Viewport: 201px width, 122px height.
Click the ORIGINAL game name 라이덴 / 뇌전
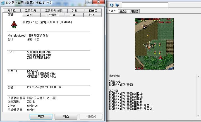[x=121, y=85]
